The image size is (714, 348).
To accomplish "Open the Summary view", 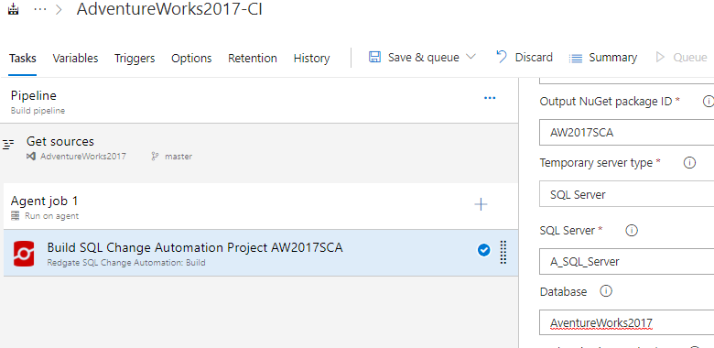I will click(603, 58).
